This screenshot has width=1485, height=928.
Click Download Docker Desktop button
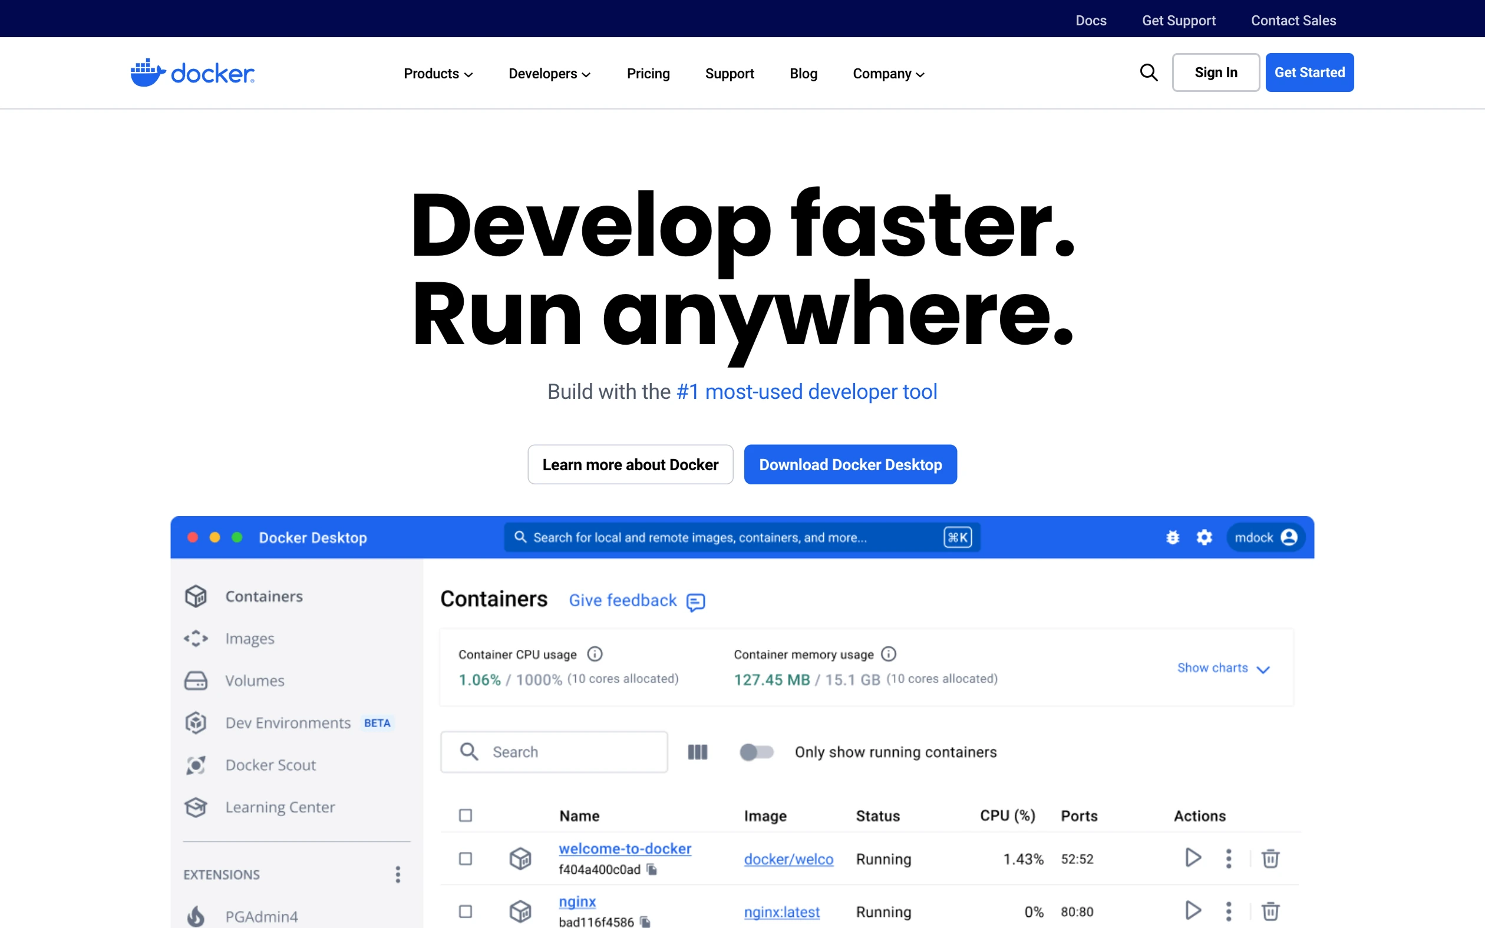pyautogui.click(x=850, y=465)
